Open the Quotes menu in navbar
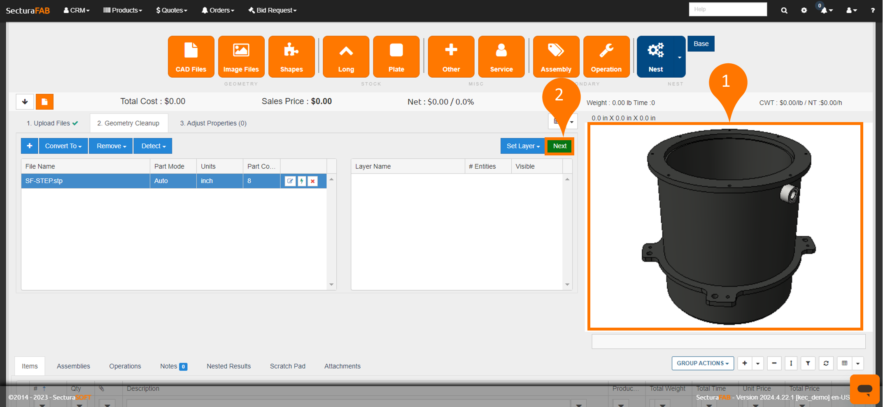The image size is (883, 407). pos(172,10)
